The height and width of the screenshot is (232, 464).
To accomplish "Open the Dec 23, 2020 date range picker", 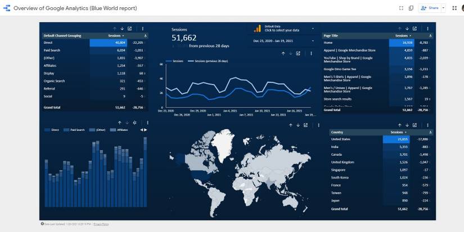I will (283, 41).
